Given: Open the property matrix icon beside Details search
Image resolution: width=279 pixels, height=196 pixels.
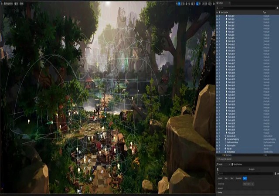Looking at the screenshot, I should [276, 174].
